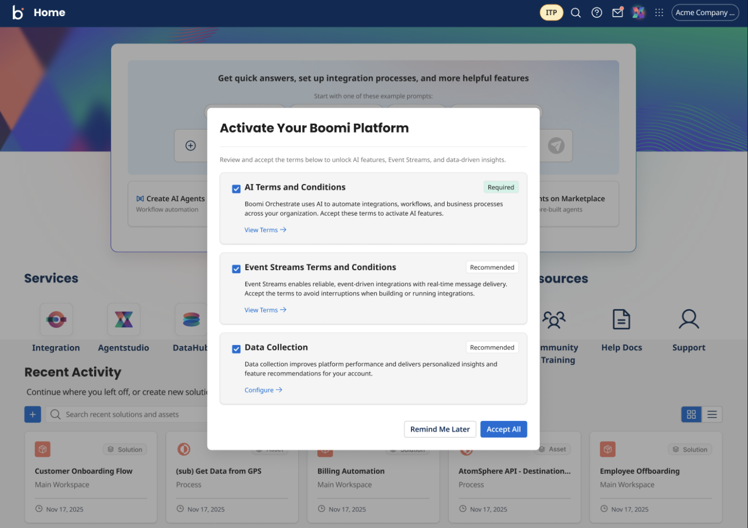748x528 pixels.
Task: Click Customer Onboarding Flow orange package icon
Action: tap(43, 449)
